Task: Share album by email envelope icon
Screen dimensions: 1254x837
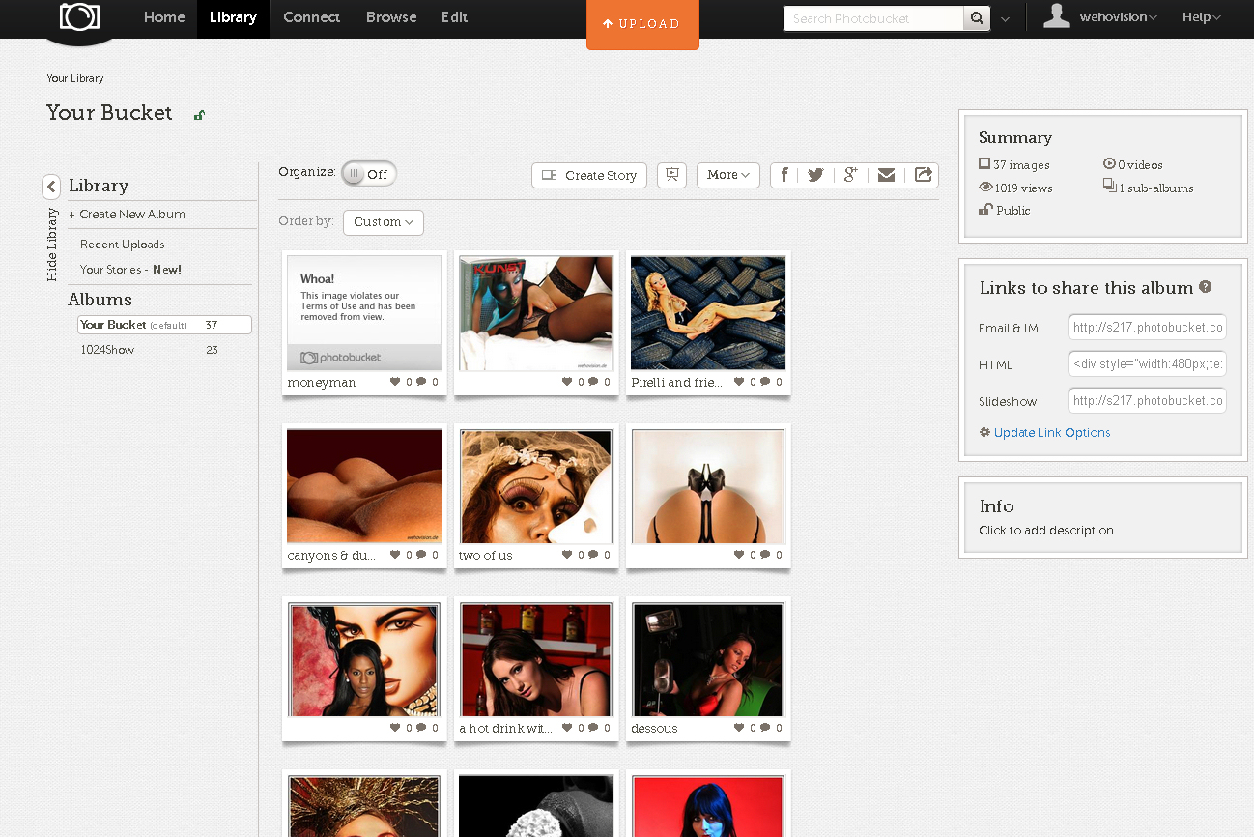Action: (886, 175)
